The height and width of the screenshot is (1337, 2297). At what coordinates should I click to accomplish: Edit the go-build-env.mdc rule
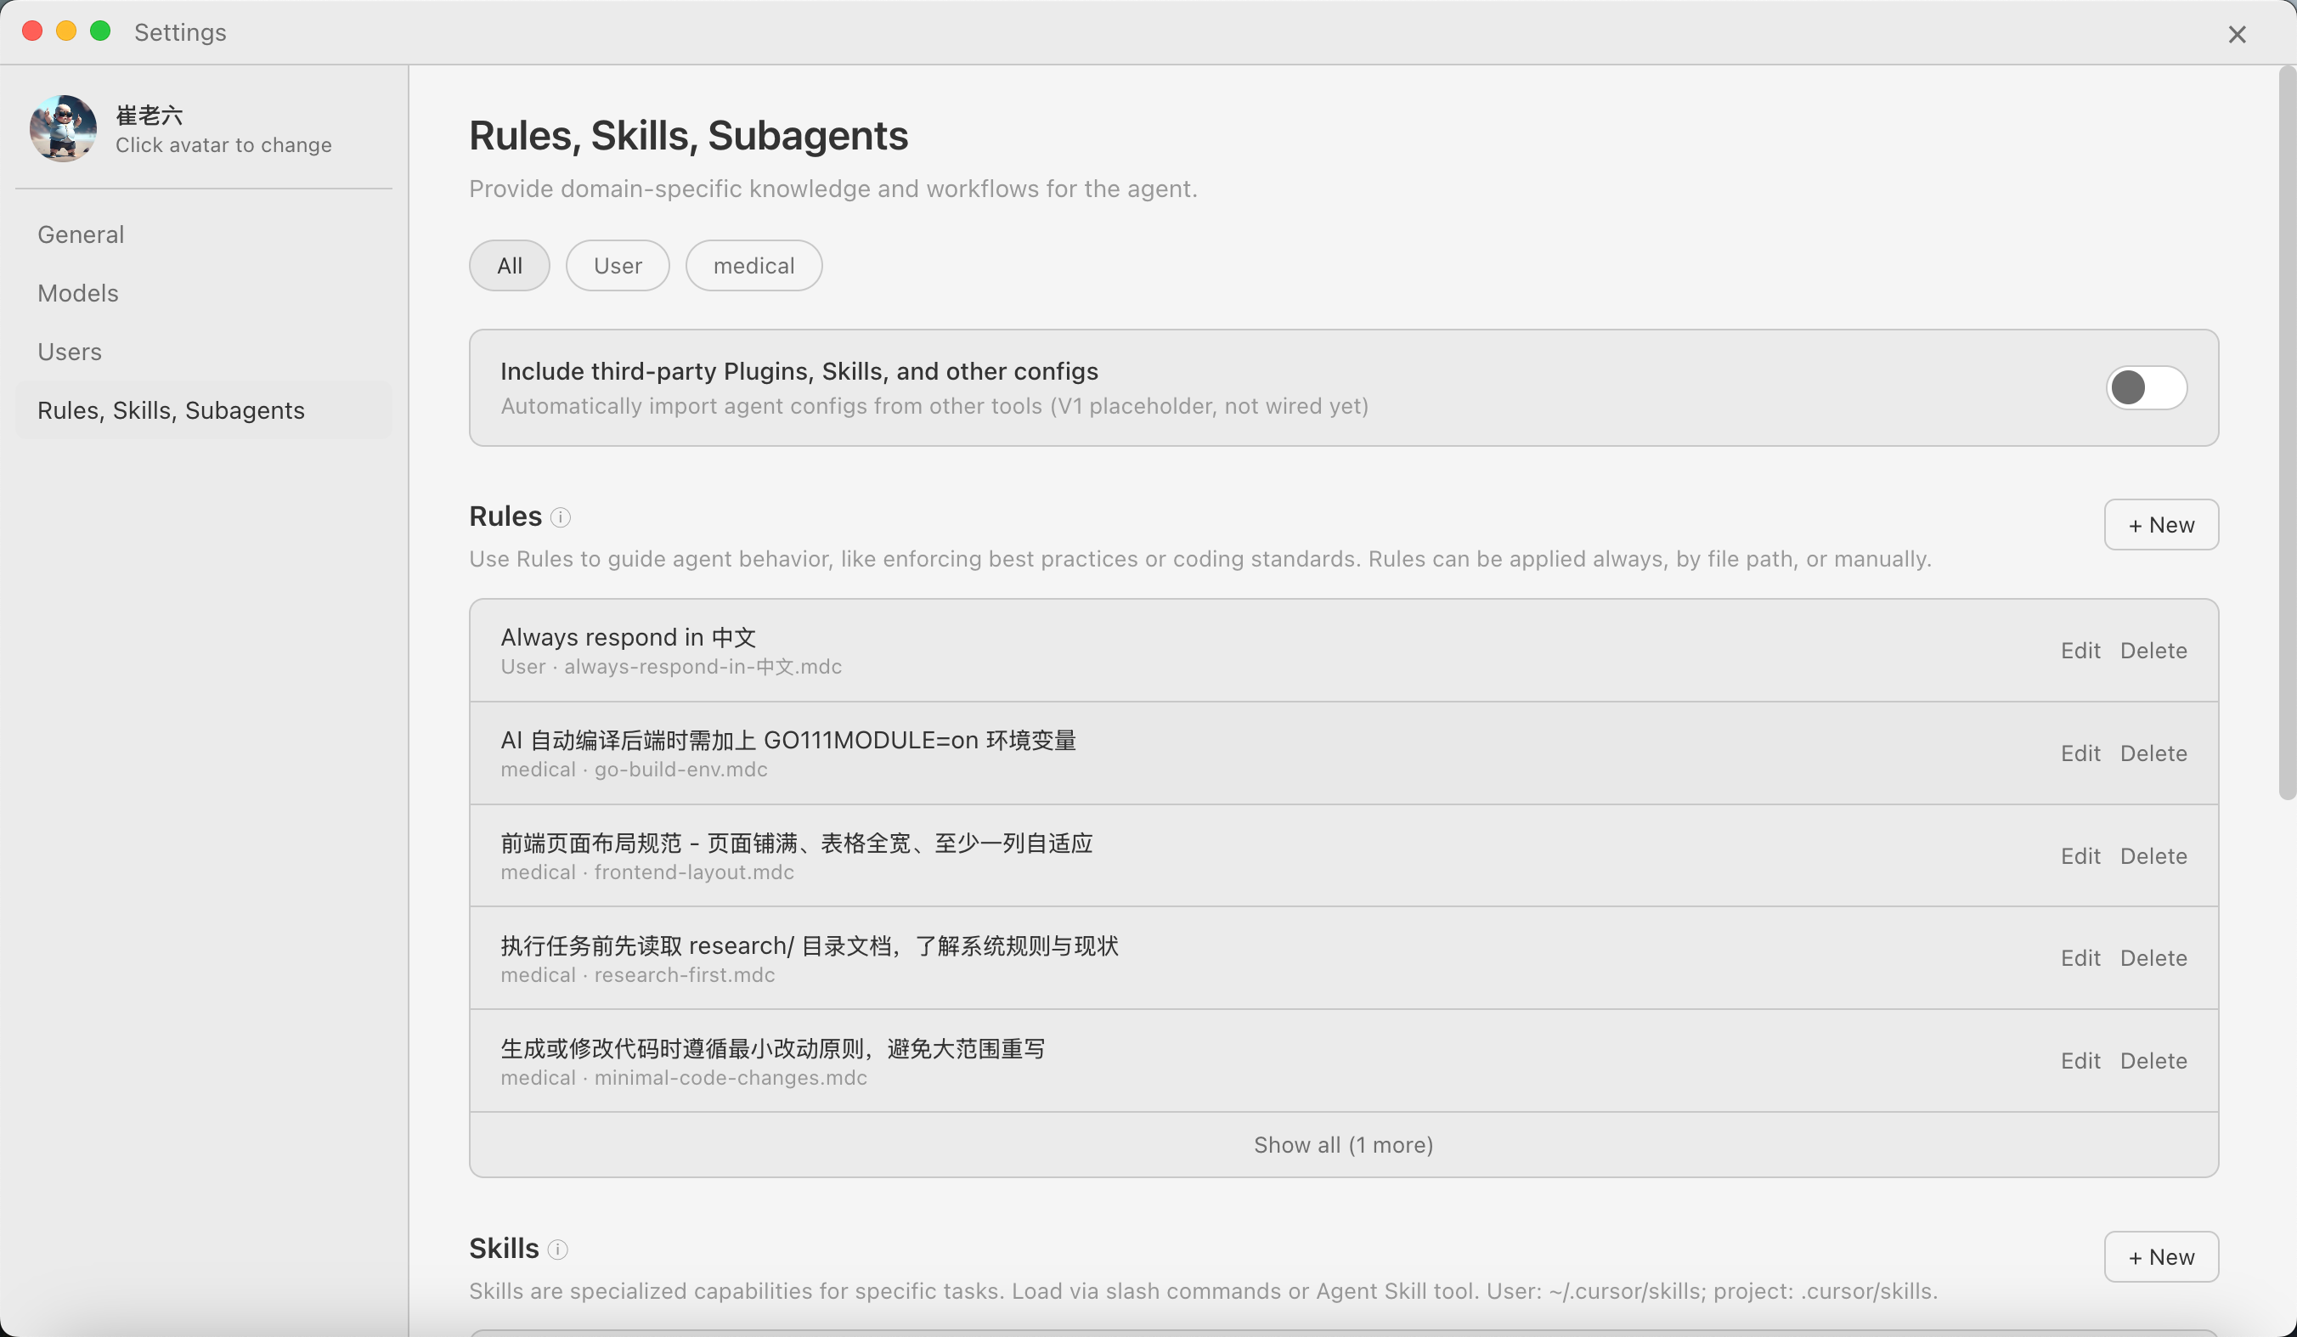(2080, 753)
